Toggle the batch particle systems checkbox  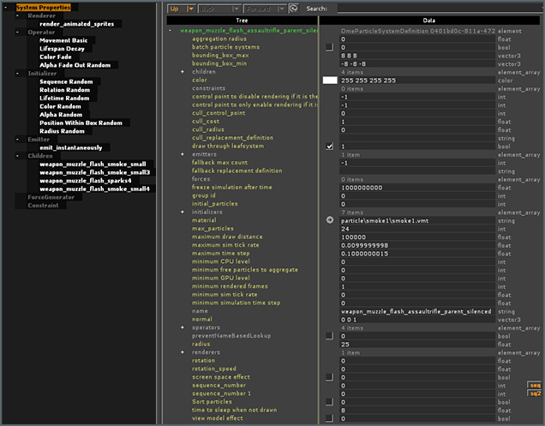click(330, 47)
